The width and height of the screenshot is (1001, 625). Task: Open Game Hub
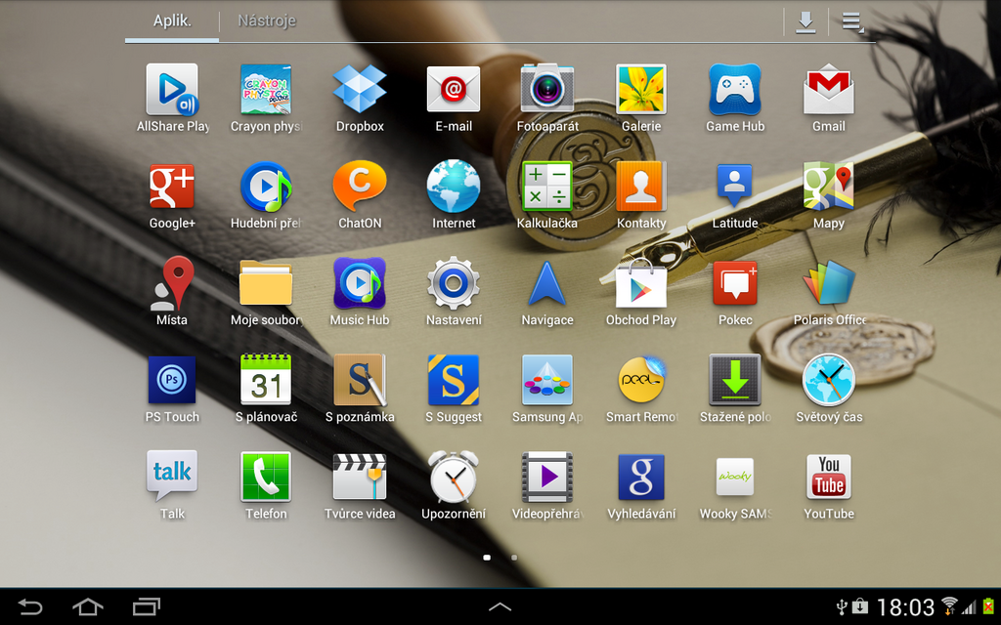735,88
